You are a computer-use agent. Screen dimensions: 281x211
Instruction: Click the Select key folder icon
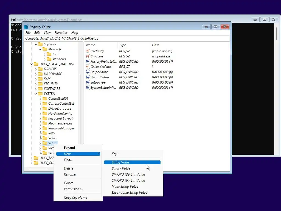pos(45,138)
